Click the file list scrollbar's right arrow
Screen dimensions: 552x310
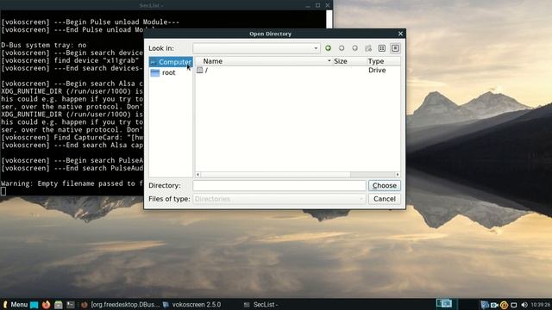tap(398, 174)
